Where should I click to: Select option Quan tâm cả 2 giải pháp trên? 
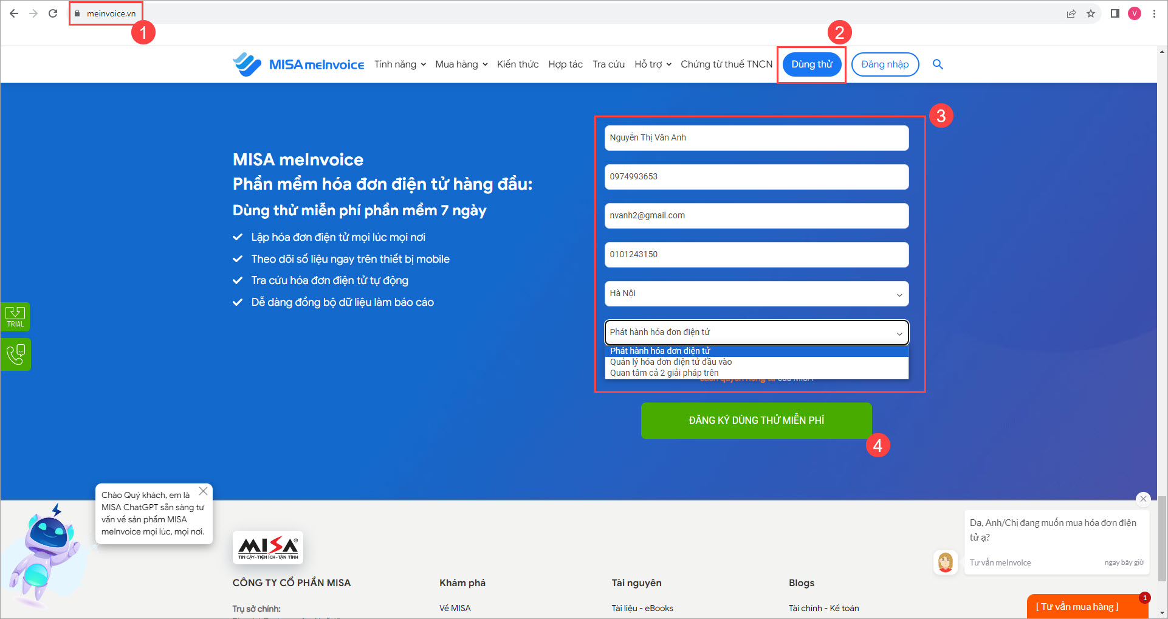(757, 373)
